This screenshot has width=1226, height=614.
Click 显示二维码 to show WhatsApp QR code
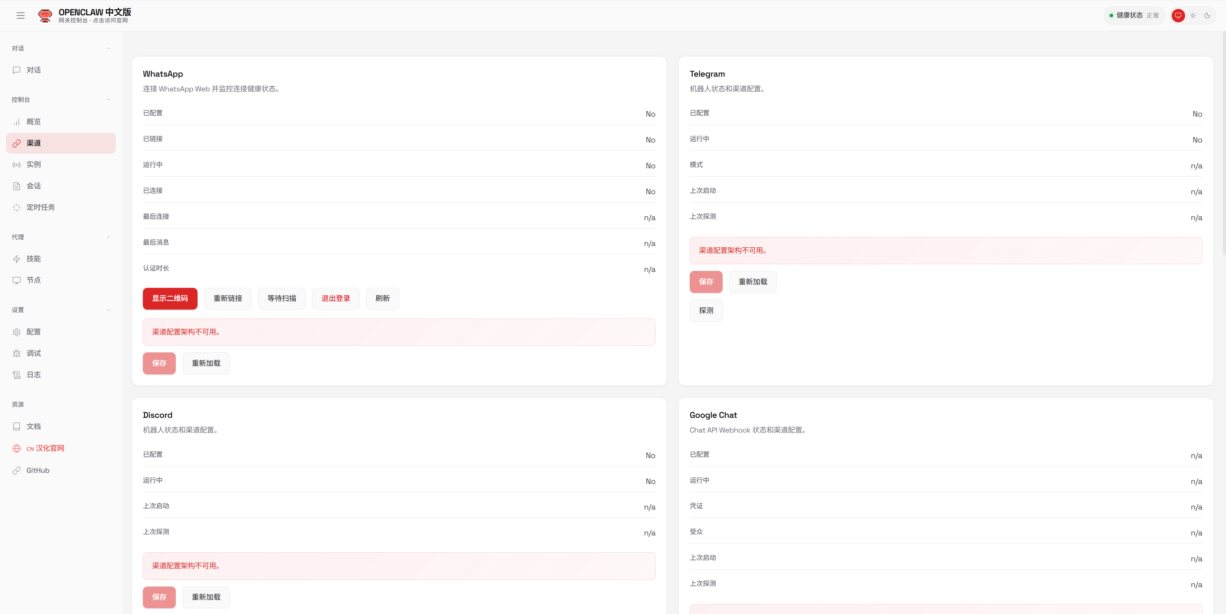point(170,298)
